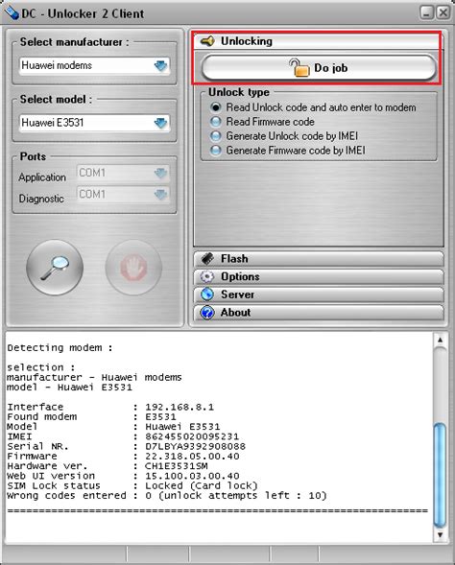The width and height of the screenshot is (455, 565).
Task: Click the globe icon beside Server
Action: pos(207,294)
